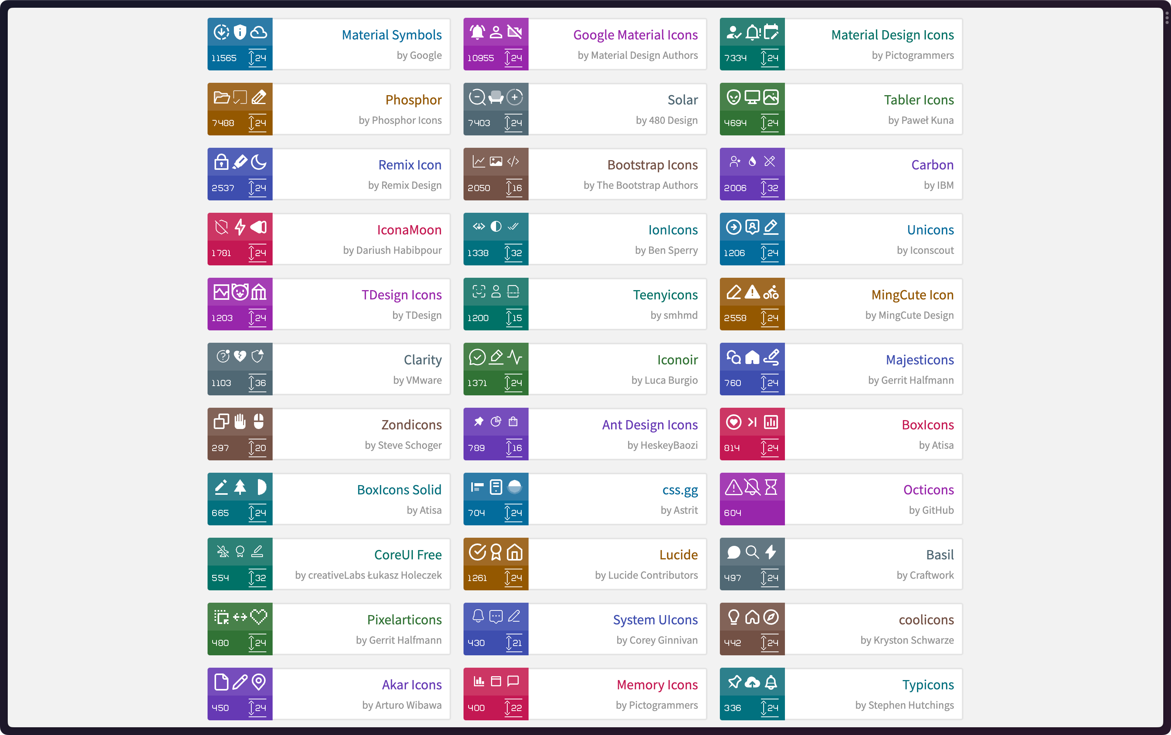
Task: Click the award ribbon icon in Lucide card
Action: [496, 552]
